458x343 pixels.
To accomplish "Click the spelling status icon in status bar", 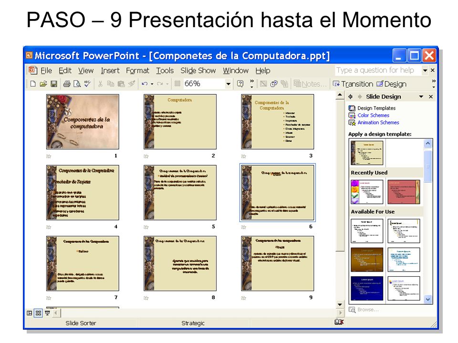I will coord(339,322).
